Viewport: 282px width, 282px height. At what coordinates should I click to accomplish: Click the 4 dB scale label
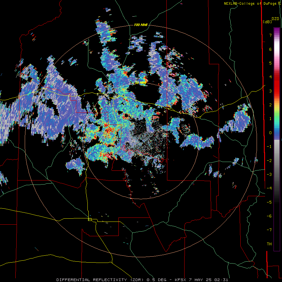click(270, 77)
